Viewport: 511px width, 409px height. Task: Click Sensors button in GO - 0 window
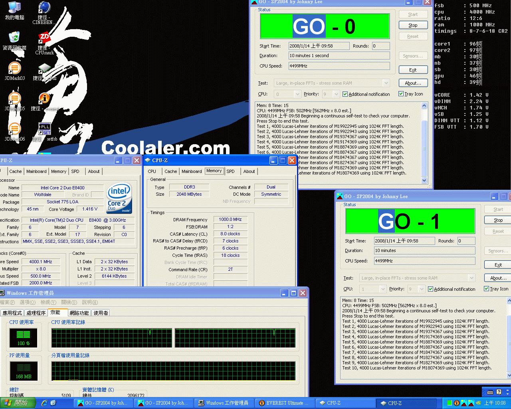pyautogui.click(x=413, y=56)
